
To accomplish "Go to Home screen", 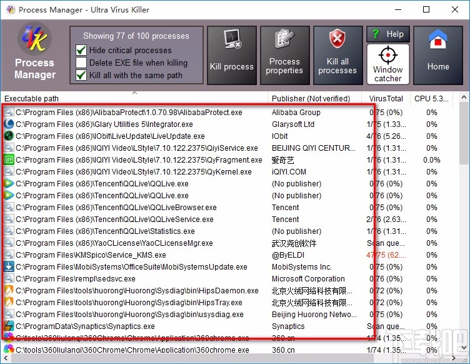I will pyautogui.click(x=438, y=55).
